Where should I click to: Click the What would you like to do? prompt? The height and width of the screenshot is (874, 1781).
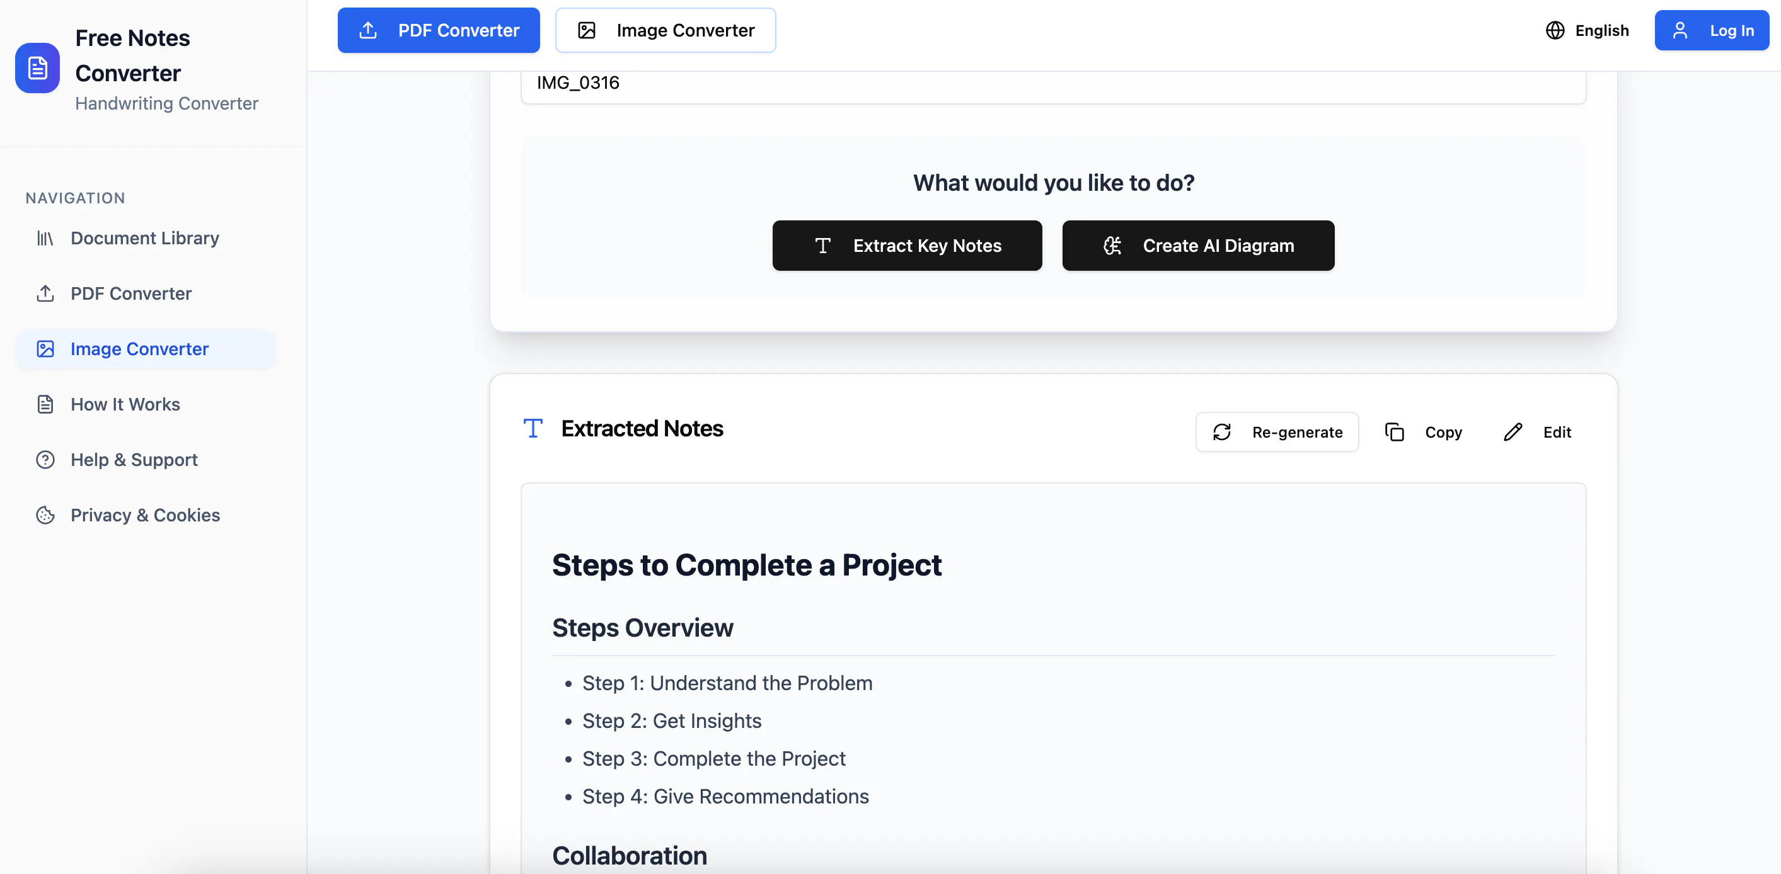click(1054, 183)
